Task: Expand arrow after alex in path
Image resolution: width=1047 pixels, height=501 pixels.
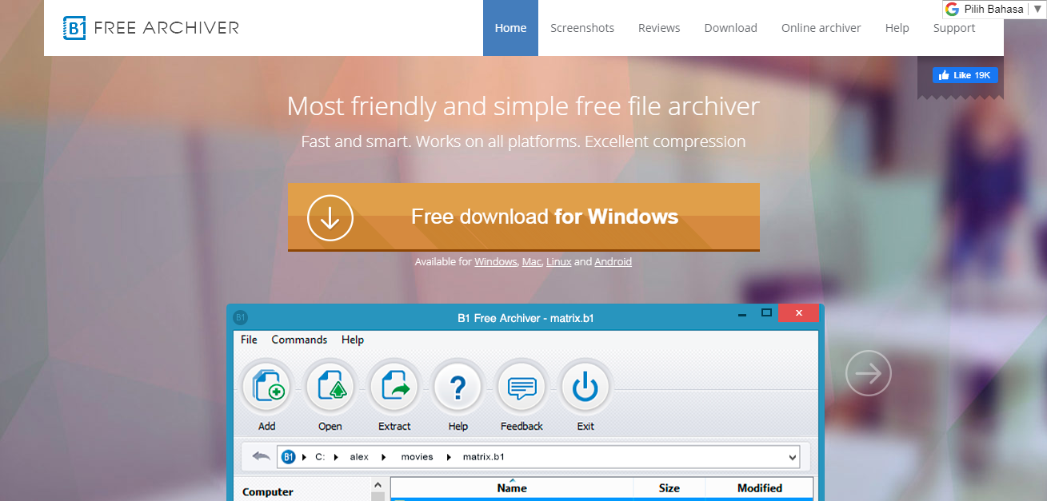Action: pos(383,457)
